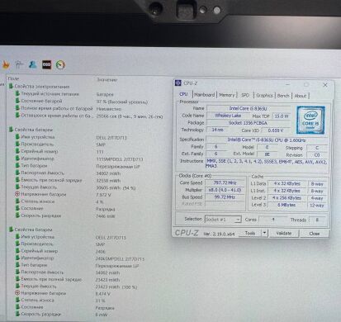Click battery icon of battery section with serial 2406
The height and width of the screenshot is (322, 341).
(12, 230)
